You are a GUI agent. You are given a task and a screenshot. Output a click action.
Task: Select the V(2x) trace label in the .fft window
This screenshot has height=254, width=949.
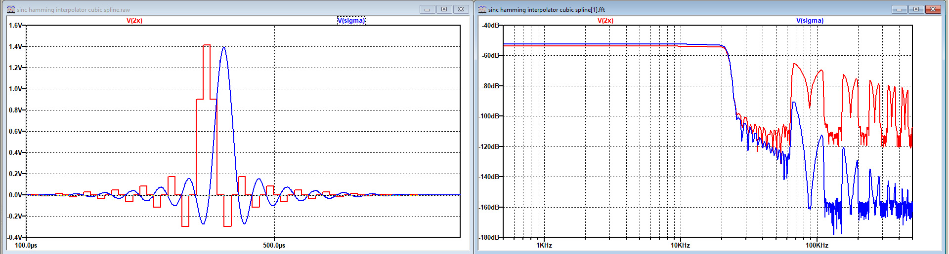click(605, 21)
